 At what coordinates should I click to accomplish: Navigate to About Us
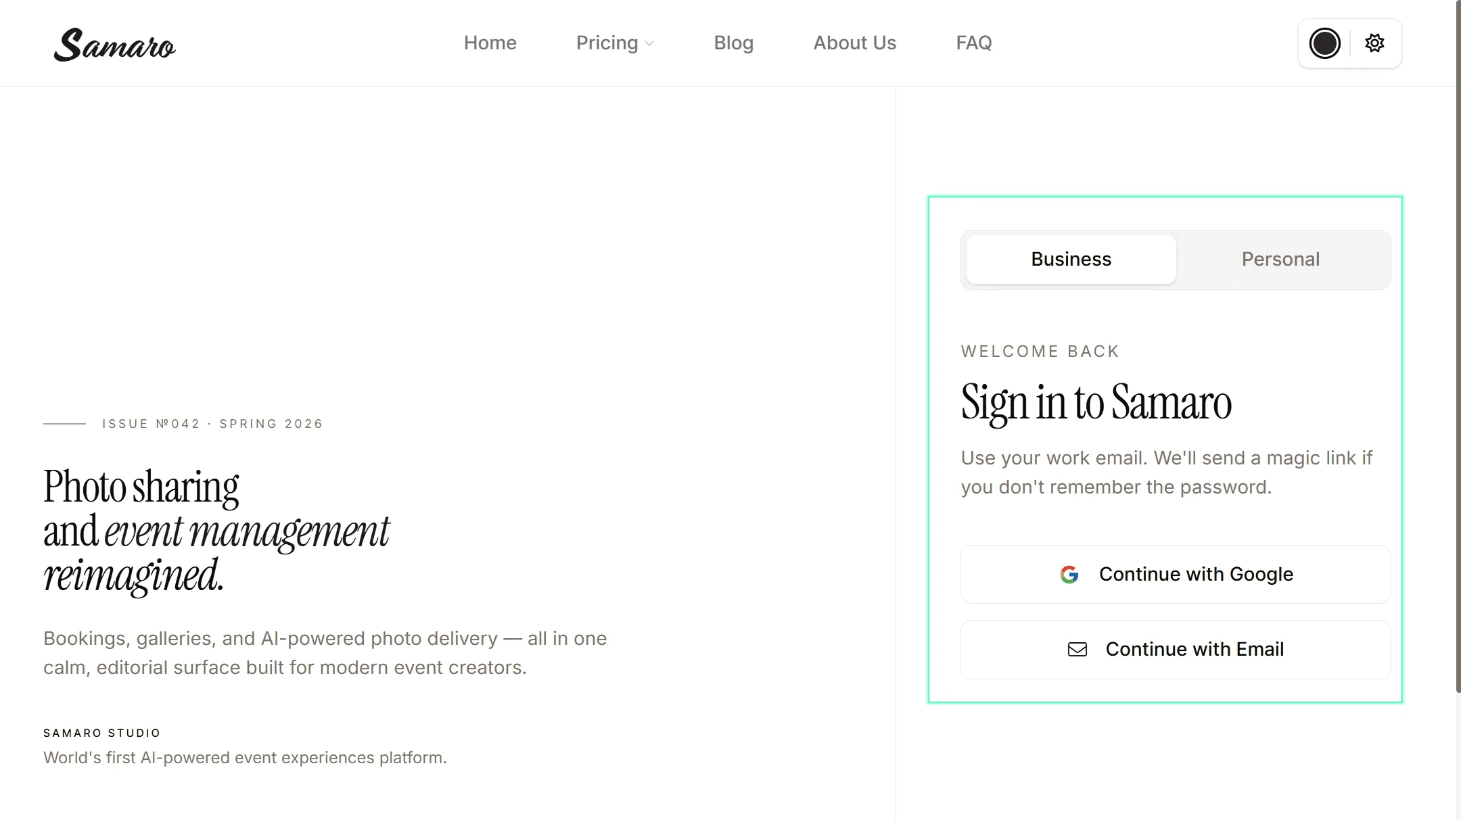[854, 43]
